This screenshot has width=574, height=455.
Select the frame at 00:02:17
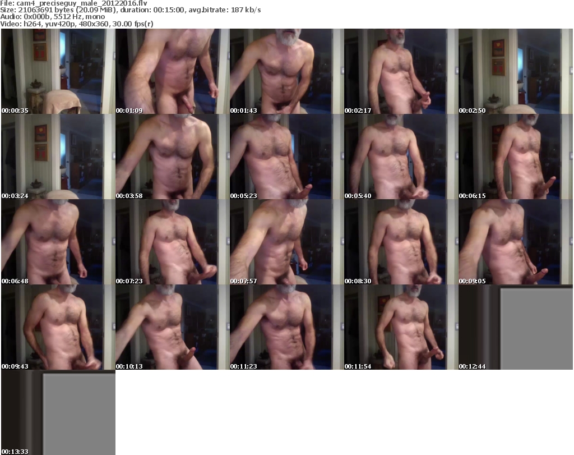click(401, 71)
